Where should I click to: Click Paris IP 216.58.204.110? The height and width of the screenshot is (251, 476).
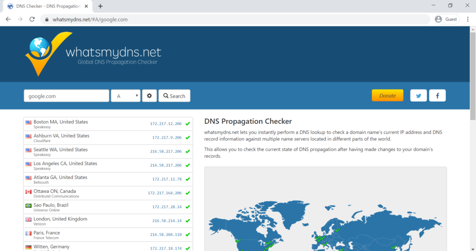[166, 235]
